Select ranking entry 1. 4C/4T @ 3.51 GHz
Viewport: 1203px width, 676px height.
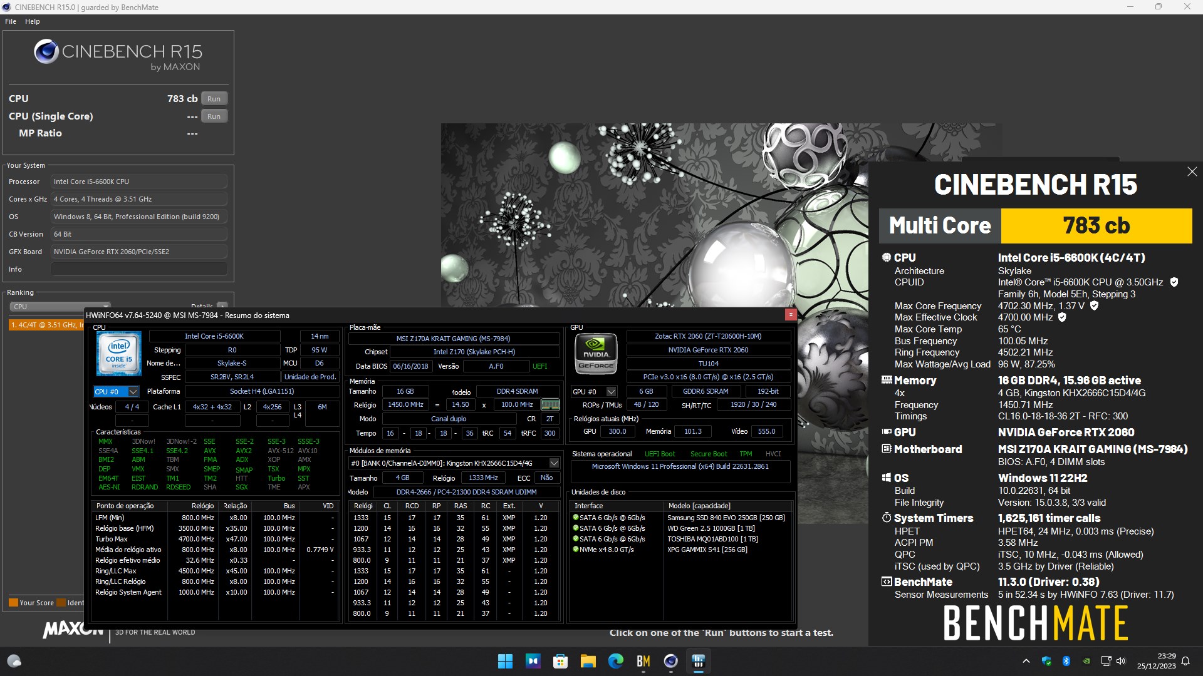tap(47, 325)
